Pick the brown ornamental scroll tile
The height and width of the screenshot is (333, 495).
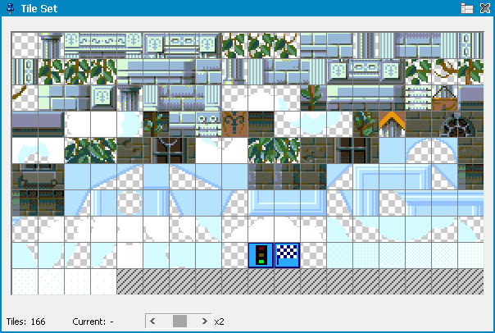(234, 124)
